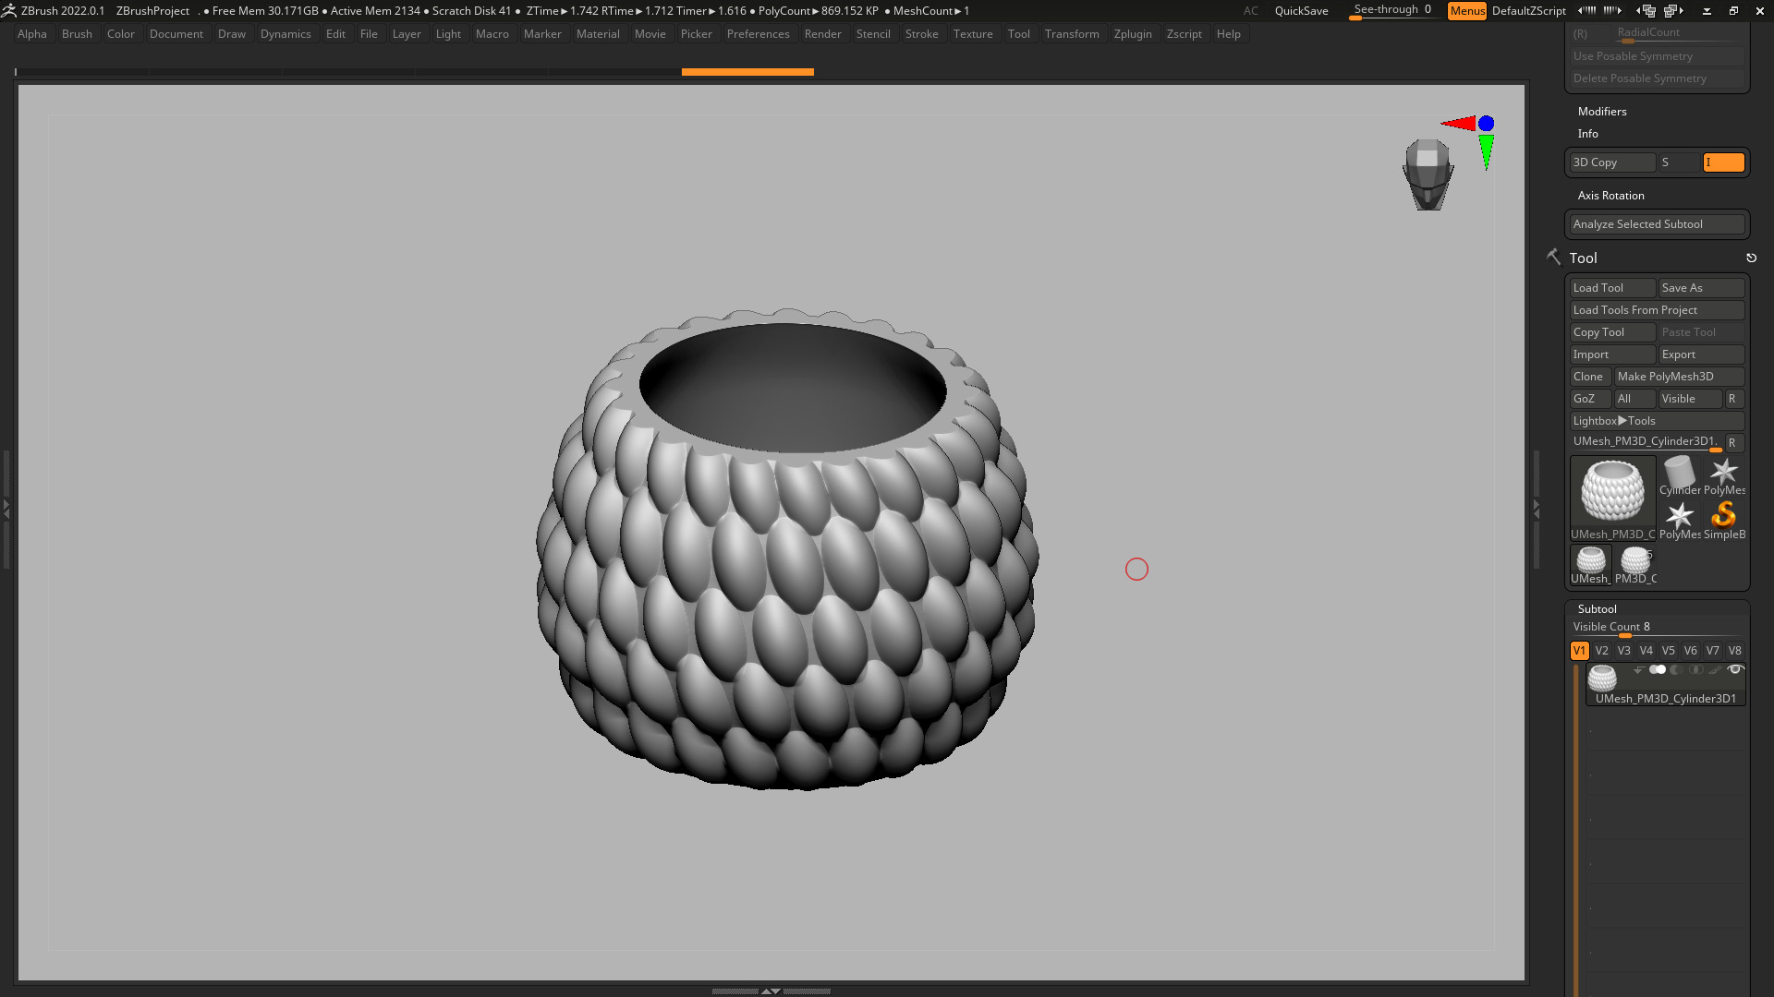The height and width of the screenshot is (997, 1774).
Task: Click the Clone button
Action: point(1591,377)
